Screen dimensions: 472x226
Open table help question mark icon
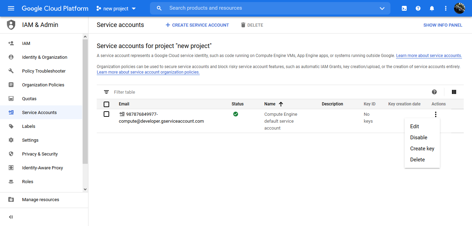(434, 92)
